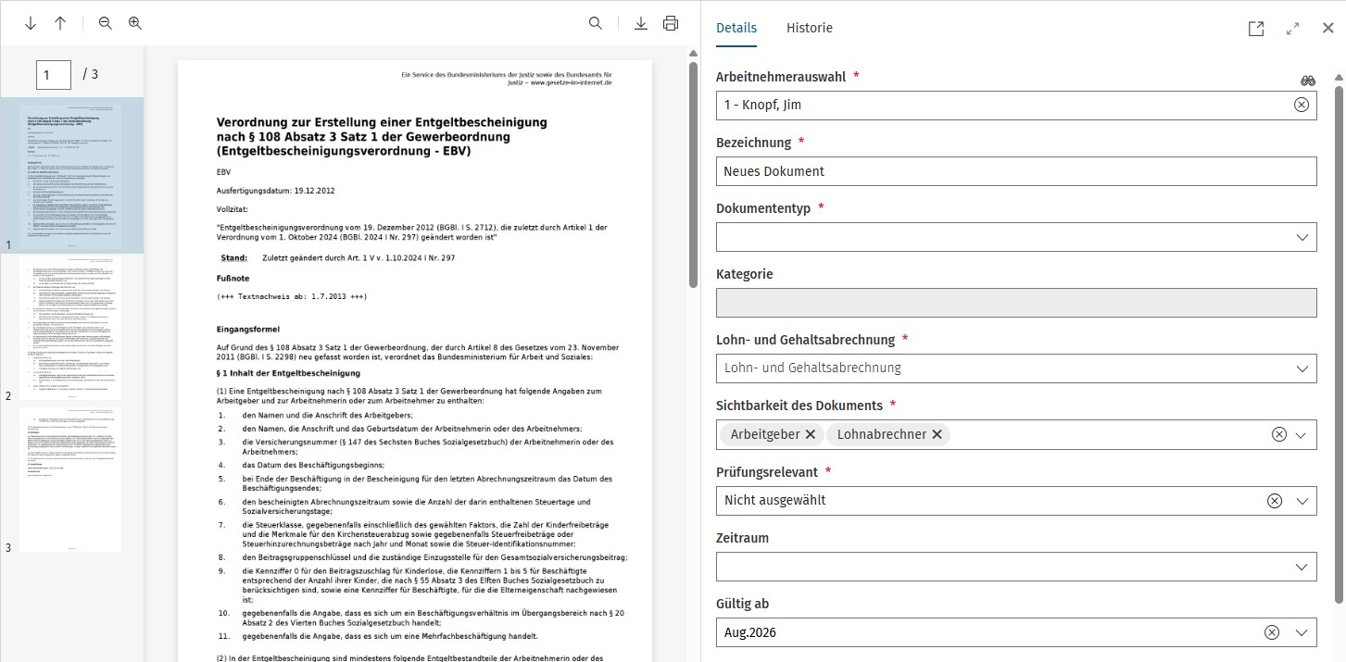Download the document
Screen dimensions: 1346x662
coord(641,23)
